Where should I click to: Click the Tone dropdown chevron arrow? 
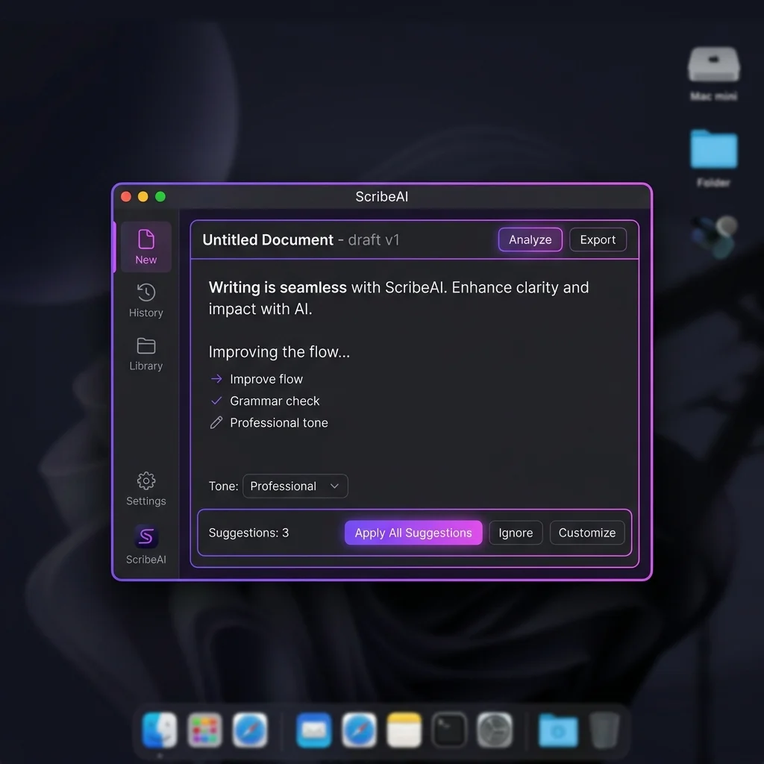tap(334, 486)
